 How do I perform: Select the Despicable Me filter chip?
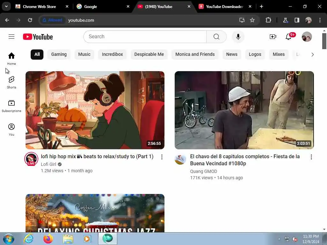point(149,54)
